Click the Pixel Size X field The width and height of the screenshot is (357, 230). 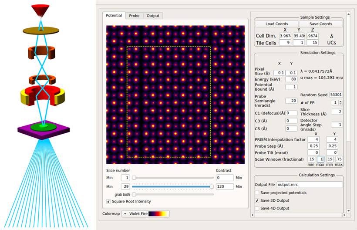pyautogui.click(x=279, y=73)
